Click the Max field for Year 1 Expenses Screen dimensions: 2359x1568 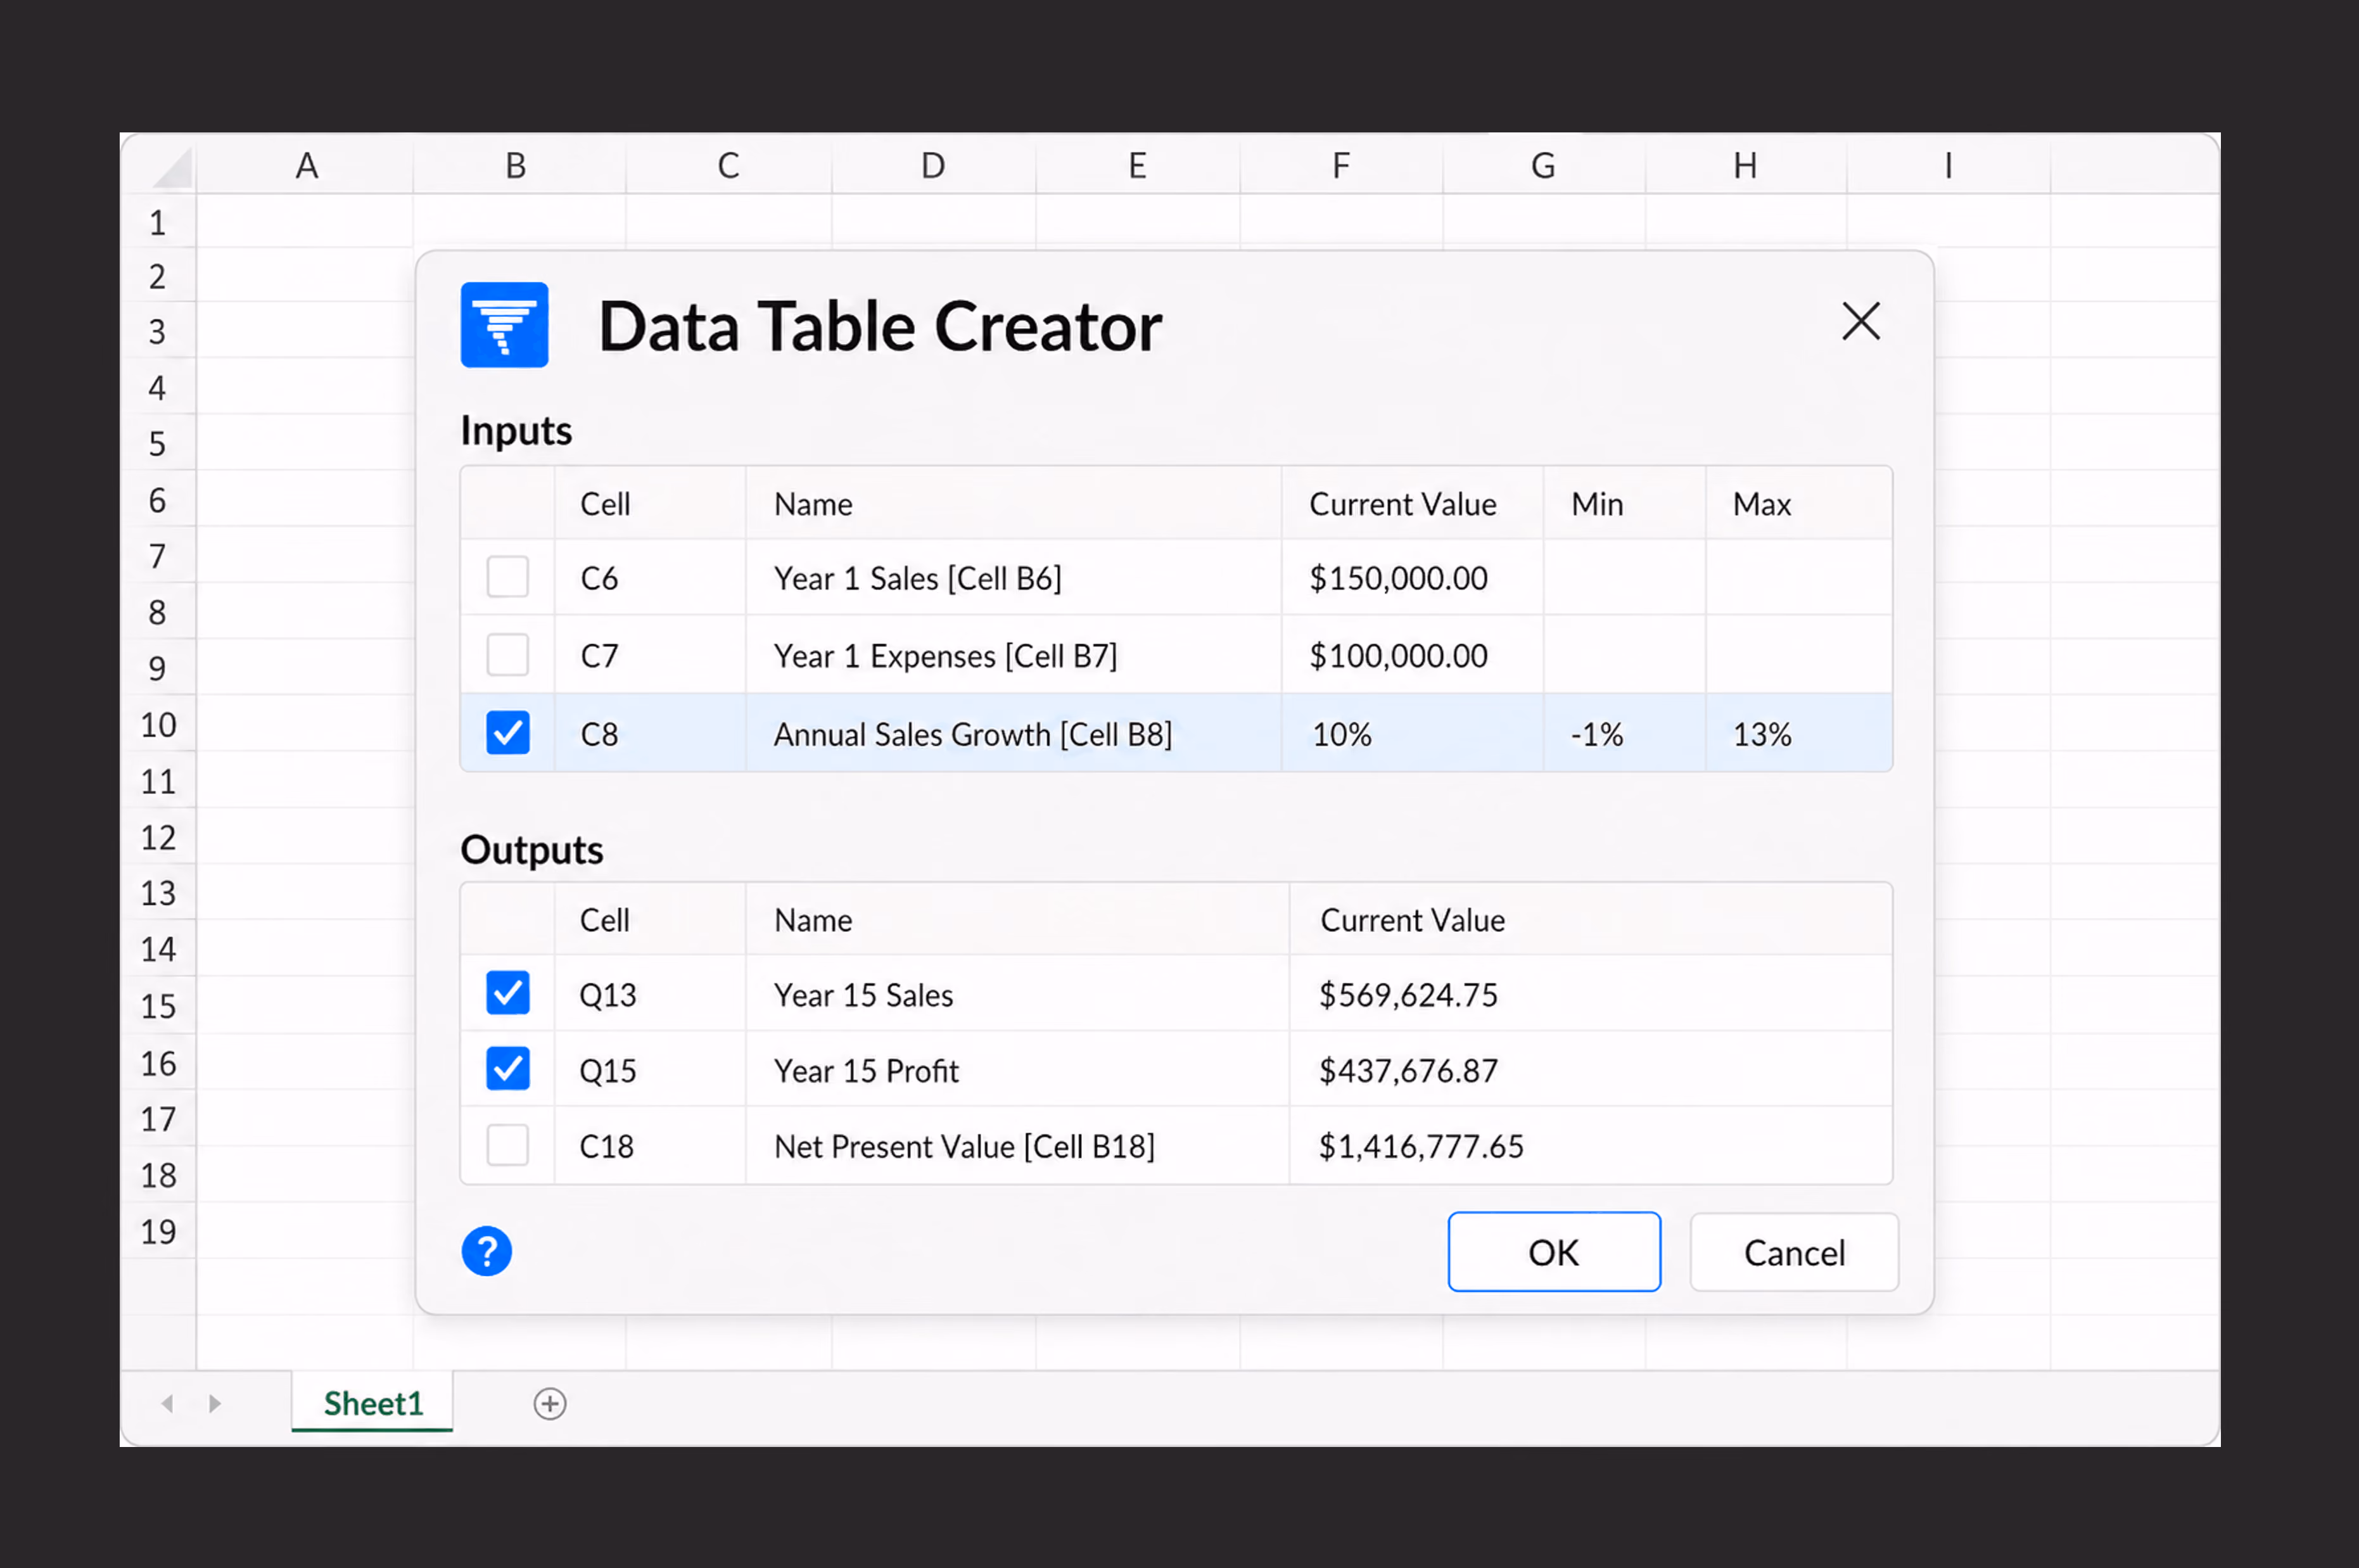(1798, 655)
